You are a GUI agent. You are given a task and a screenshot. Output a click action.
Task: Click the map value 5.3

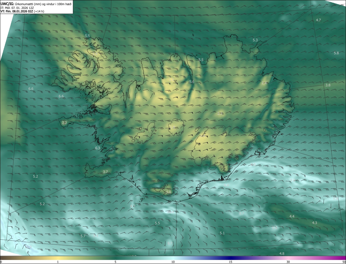point(255,40)
